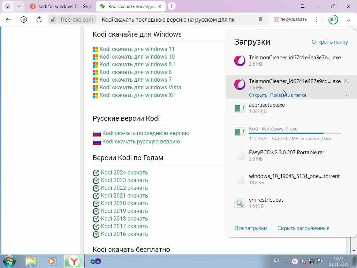Open the browser hamburger menu
This screenshot has height=268, width=357.
pyautogui.click(x=303, y=6)
